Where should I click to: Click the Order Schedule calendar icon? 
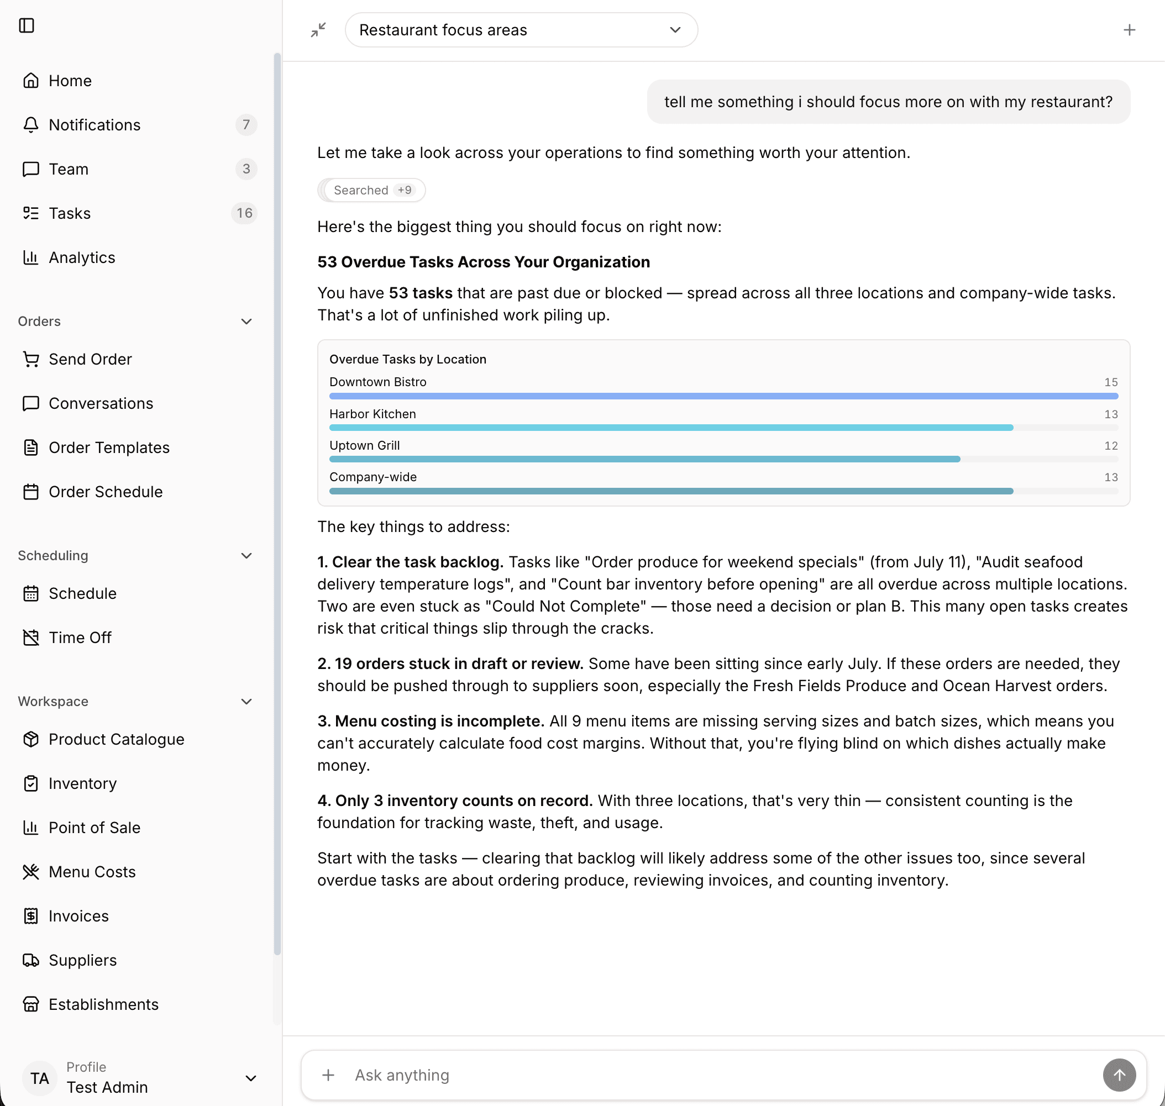point(31,492)
